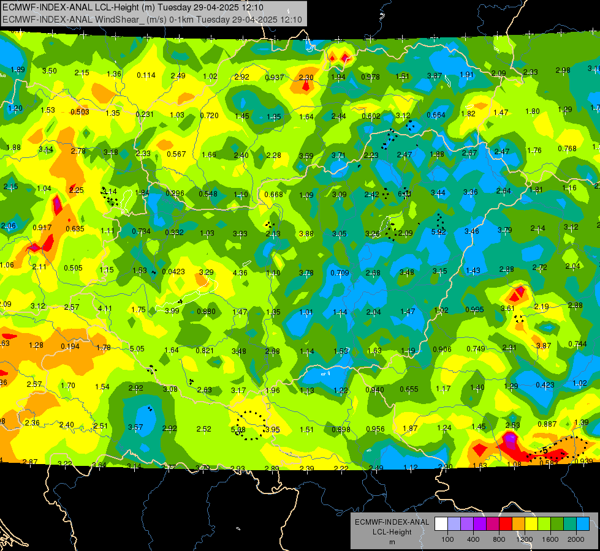Click the wind shear value 0.0423
Image resolution: width=600 pixels, height=551 pixels.
[173, 271]
